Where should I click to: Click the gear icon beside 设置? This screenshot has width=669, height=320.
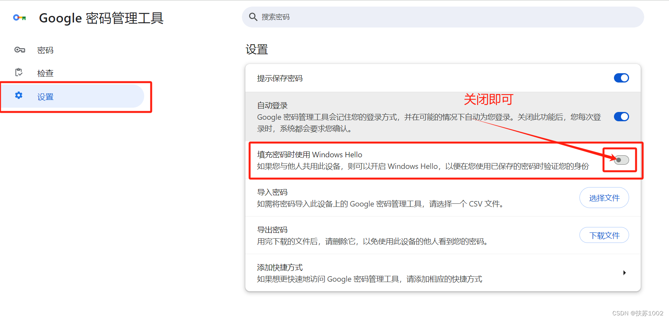(19, 95)
